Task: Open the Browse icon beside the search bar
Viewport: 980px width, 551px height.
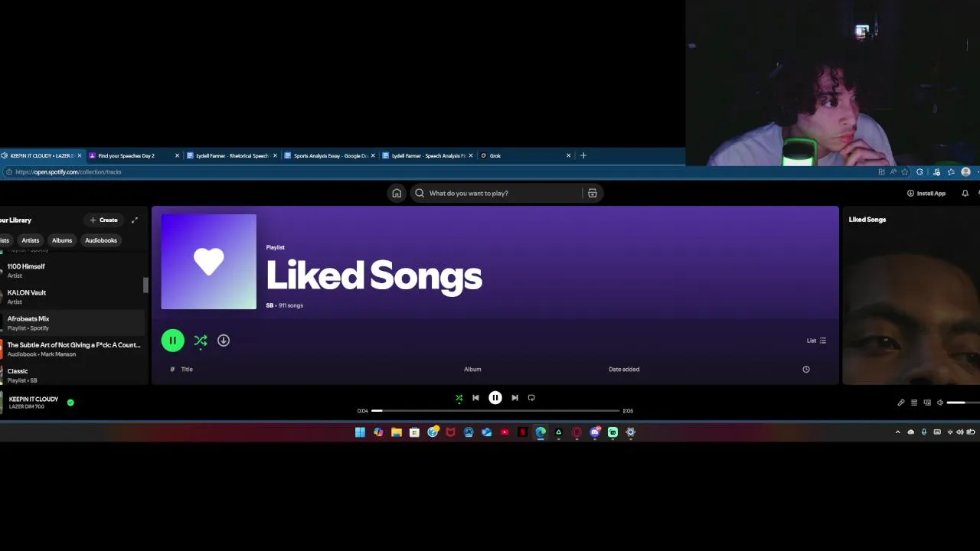Action: point(592,193)
